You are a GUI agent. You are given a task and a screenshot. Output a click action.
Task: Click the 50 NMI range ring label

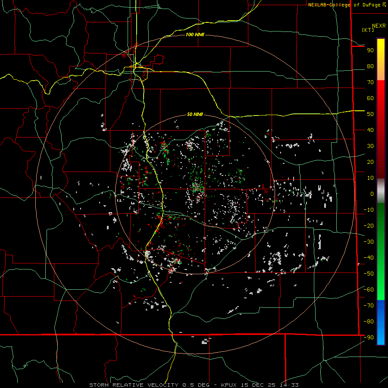tap(195, 114)
